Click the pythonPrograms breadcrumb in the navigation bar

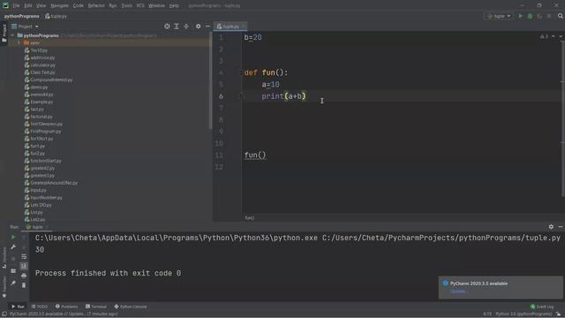point(21,16)
